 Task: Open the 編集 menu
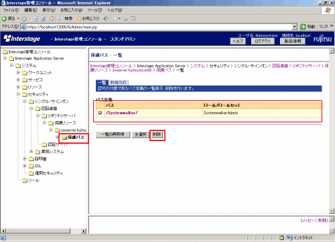click(x=31, y=10)
